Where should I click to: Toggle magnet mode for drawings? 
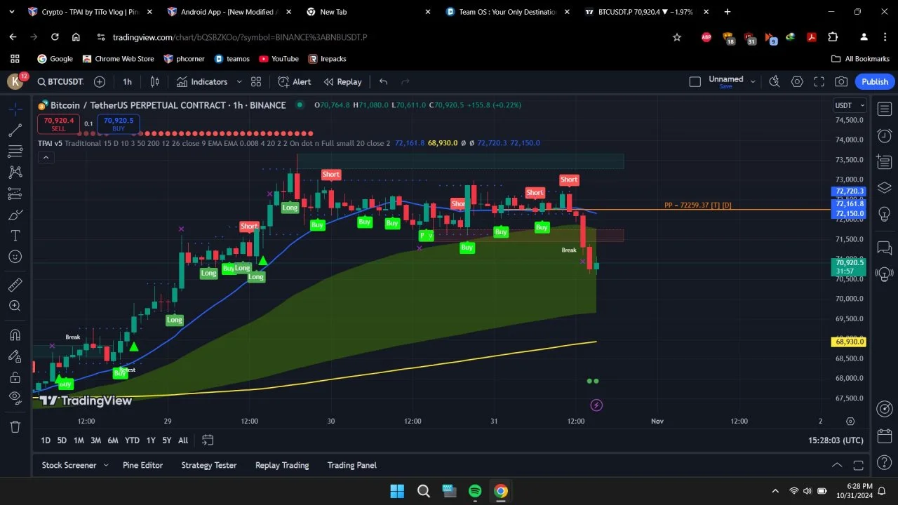tap(15, 335)
